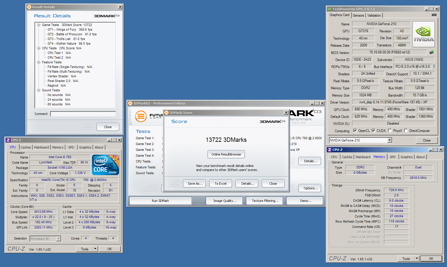Click the Demo... button
Viewport: 447px width, 267px height.
tap(305, 201)
